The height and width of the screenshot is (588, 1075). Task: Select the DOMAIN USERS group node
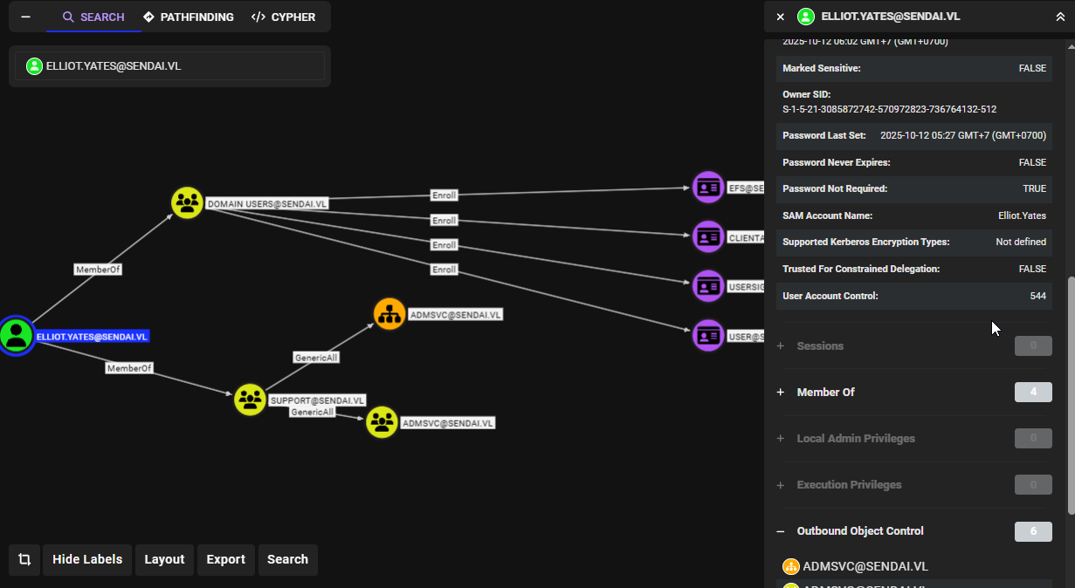tap(187, 202)
